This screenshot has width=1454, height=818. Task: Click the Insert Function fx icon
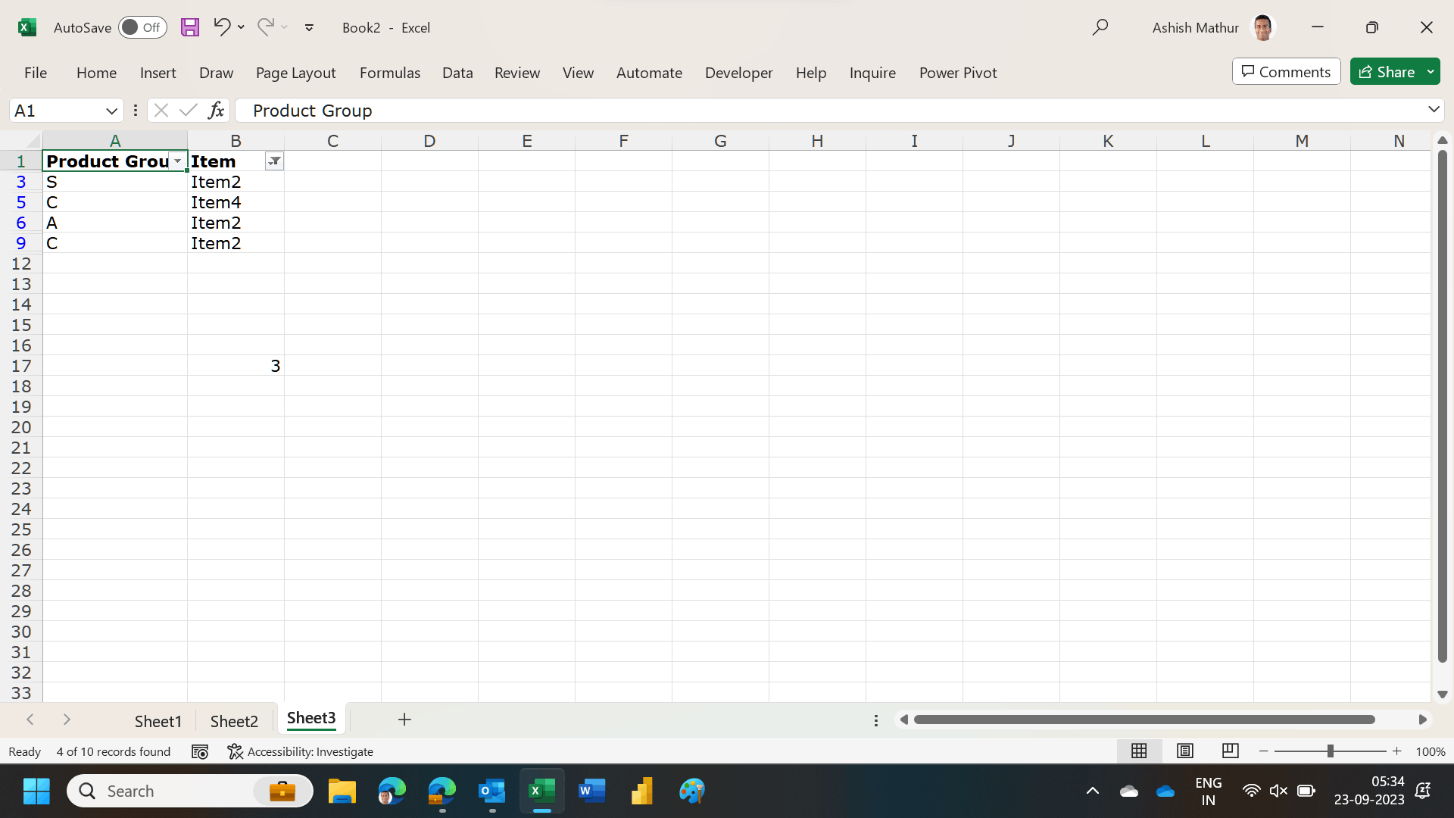216,110
